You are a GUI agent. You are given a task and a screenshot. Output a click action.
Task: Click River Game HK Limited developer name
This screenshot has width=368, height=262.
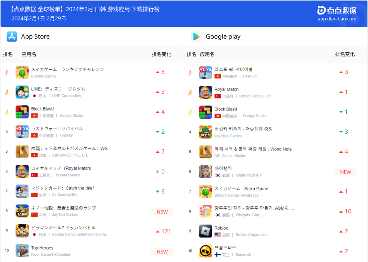(51, 255)
